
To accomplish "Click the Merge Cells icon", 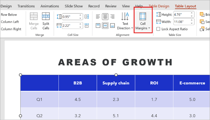I will [x=34, y=16].
